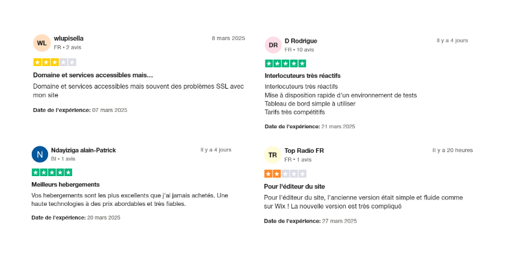Click the "8 mars 2025" review date

pyautogui.click(x=228, y=38)
